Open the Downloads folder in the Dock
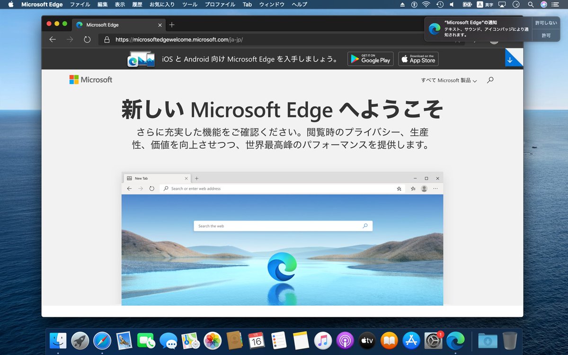Screen dimensions: 568x355 pos(488,340)
